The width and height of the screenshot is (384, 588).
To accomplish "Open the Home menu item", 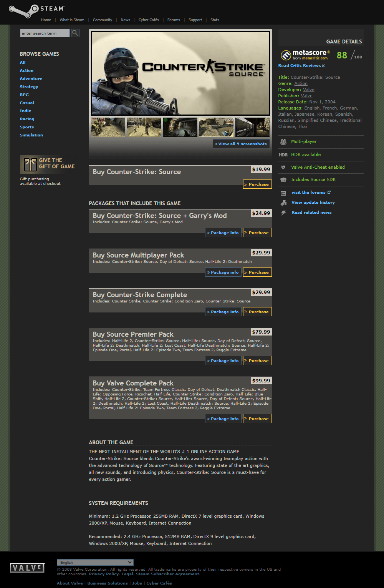I will [46, 20].
